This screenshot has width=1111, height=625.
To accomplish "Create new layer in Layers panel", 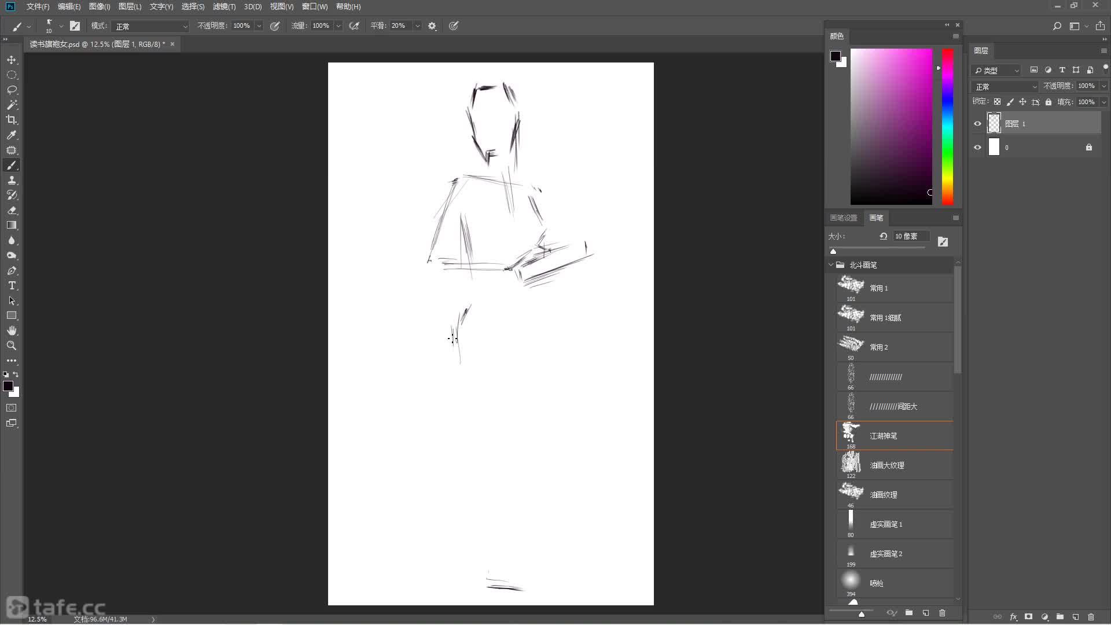I will 1076,617.
